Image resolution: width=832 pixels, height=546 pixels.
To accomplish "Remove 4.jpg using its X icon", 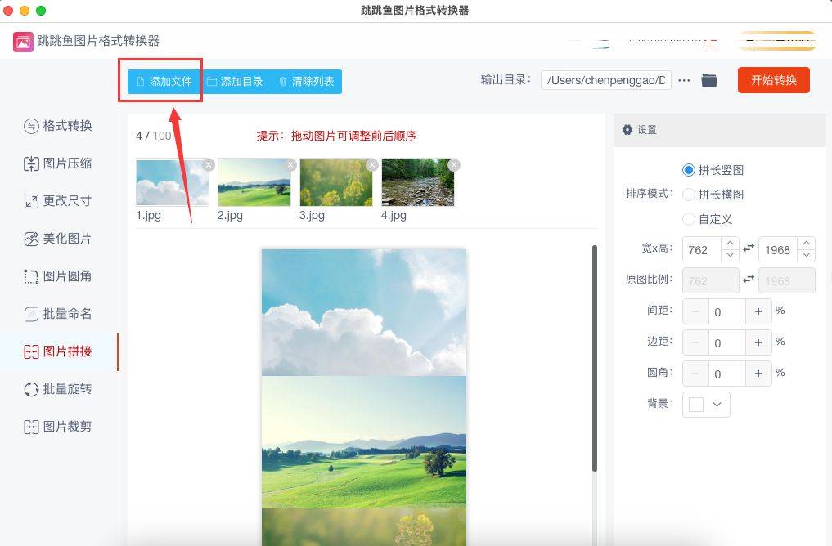I will 454,165.
